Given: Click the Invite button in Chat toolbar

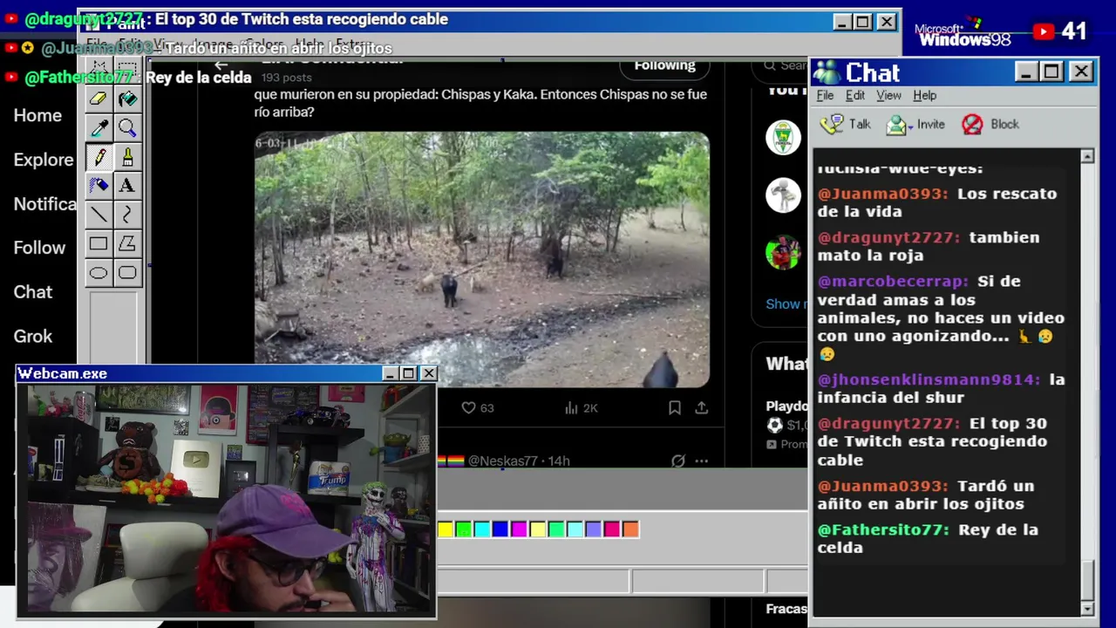Looking at the screenshot, I should point(915,125).
